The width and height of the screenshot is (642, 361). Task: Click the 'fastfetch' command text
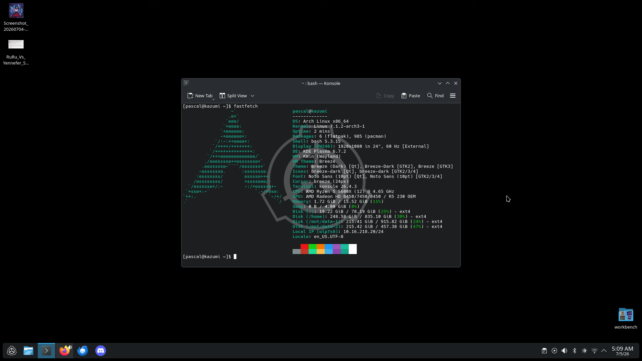pyautogui.click(x=245, y=106)
